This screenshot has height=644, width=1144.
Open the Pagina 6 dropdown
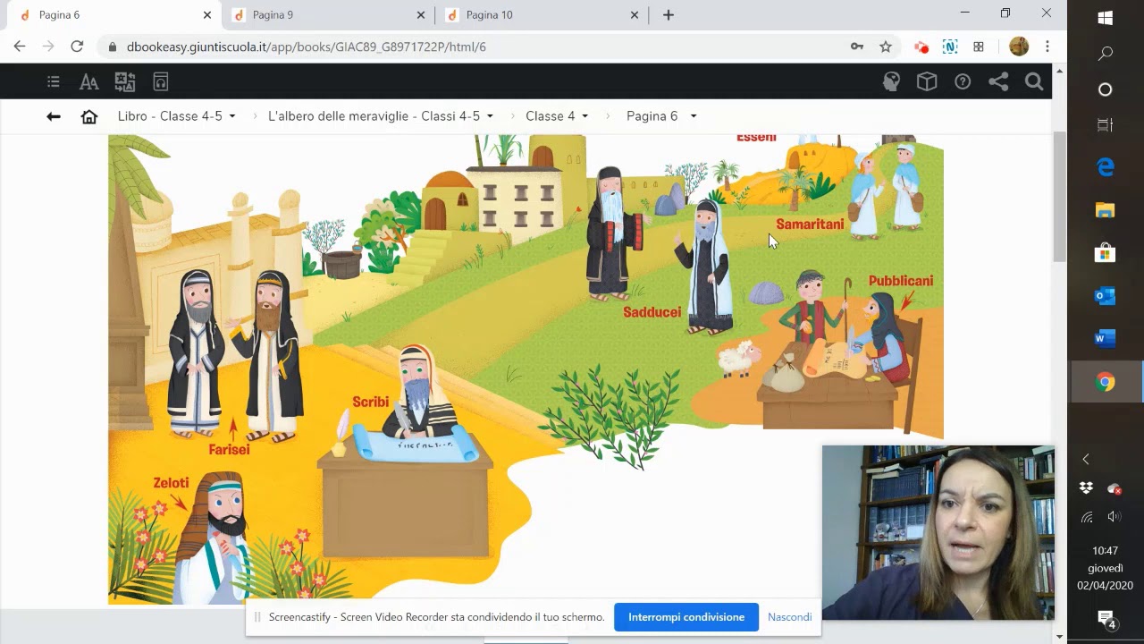661,116
